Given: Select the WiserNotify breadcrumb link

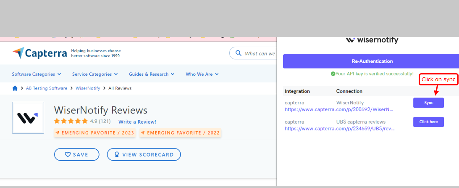Looking at the screenshot, I should point(88,88).
